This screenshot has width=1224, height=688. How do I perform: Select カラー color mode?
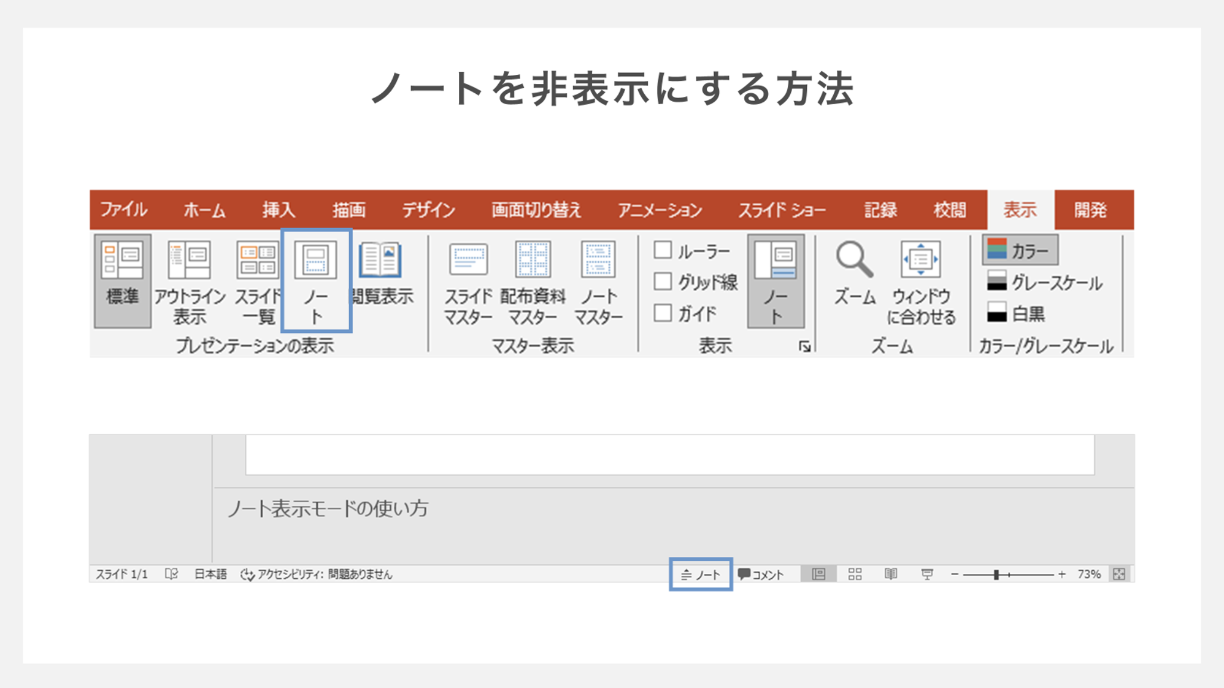pyautogui.click(x=1020, y=250)
